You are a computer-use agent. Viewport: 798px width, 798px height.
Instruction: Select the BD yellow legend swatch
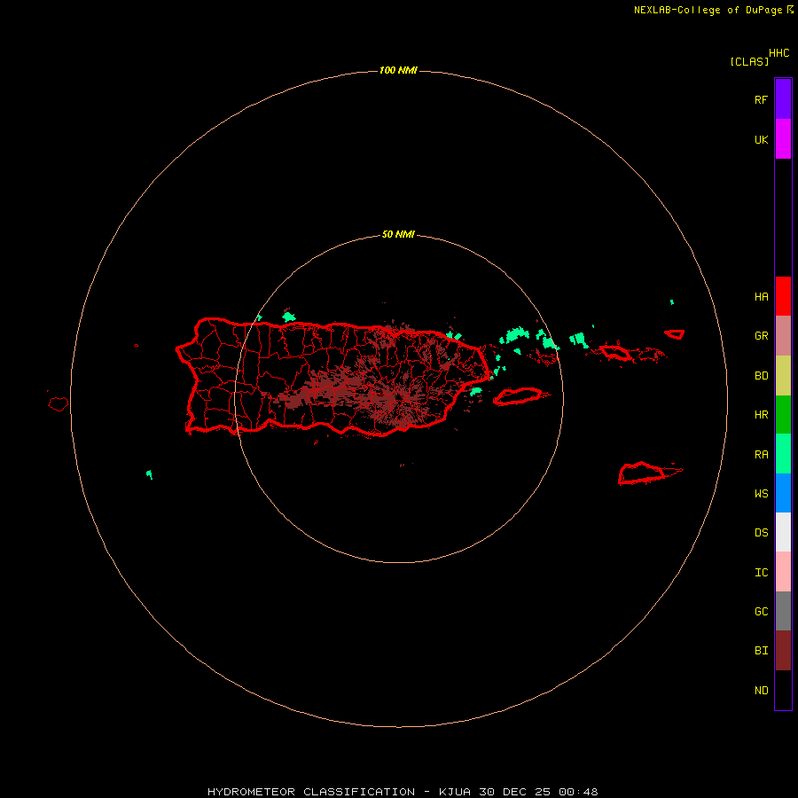tap(783, 376)
